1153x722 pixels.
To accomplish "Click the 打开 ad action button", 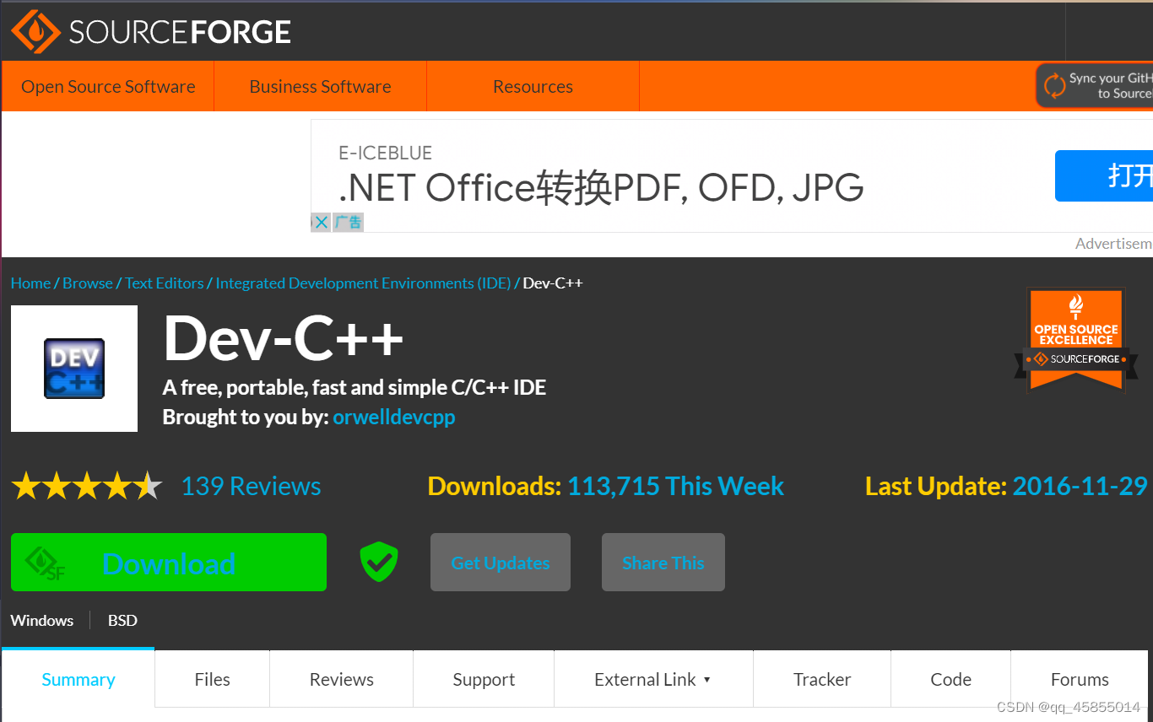I will click(1114, 175).
